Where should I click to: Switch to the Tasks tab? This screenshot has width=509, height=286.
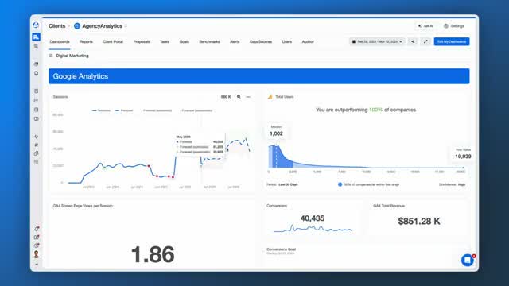pyautogui.click(x=165, y=42)
